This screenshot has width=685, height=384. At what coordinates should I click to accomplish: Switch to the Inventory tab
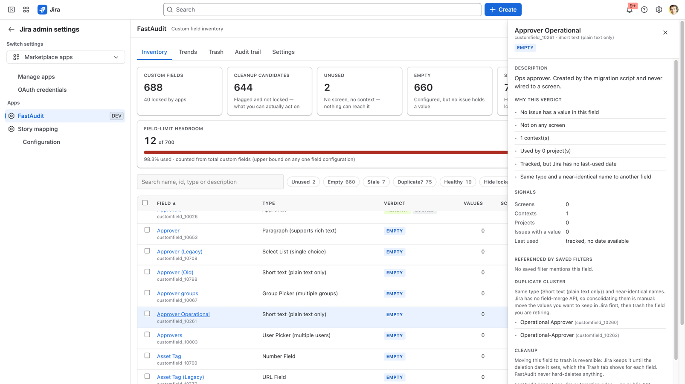point(154,52)
